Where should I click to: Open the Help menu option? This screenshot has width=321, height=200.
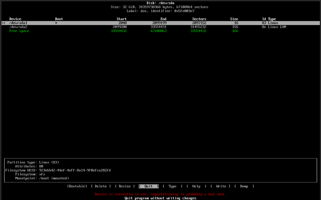point(196,186)
